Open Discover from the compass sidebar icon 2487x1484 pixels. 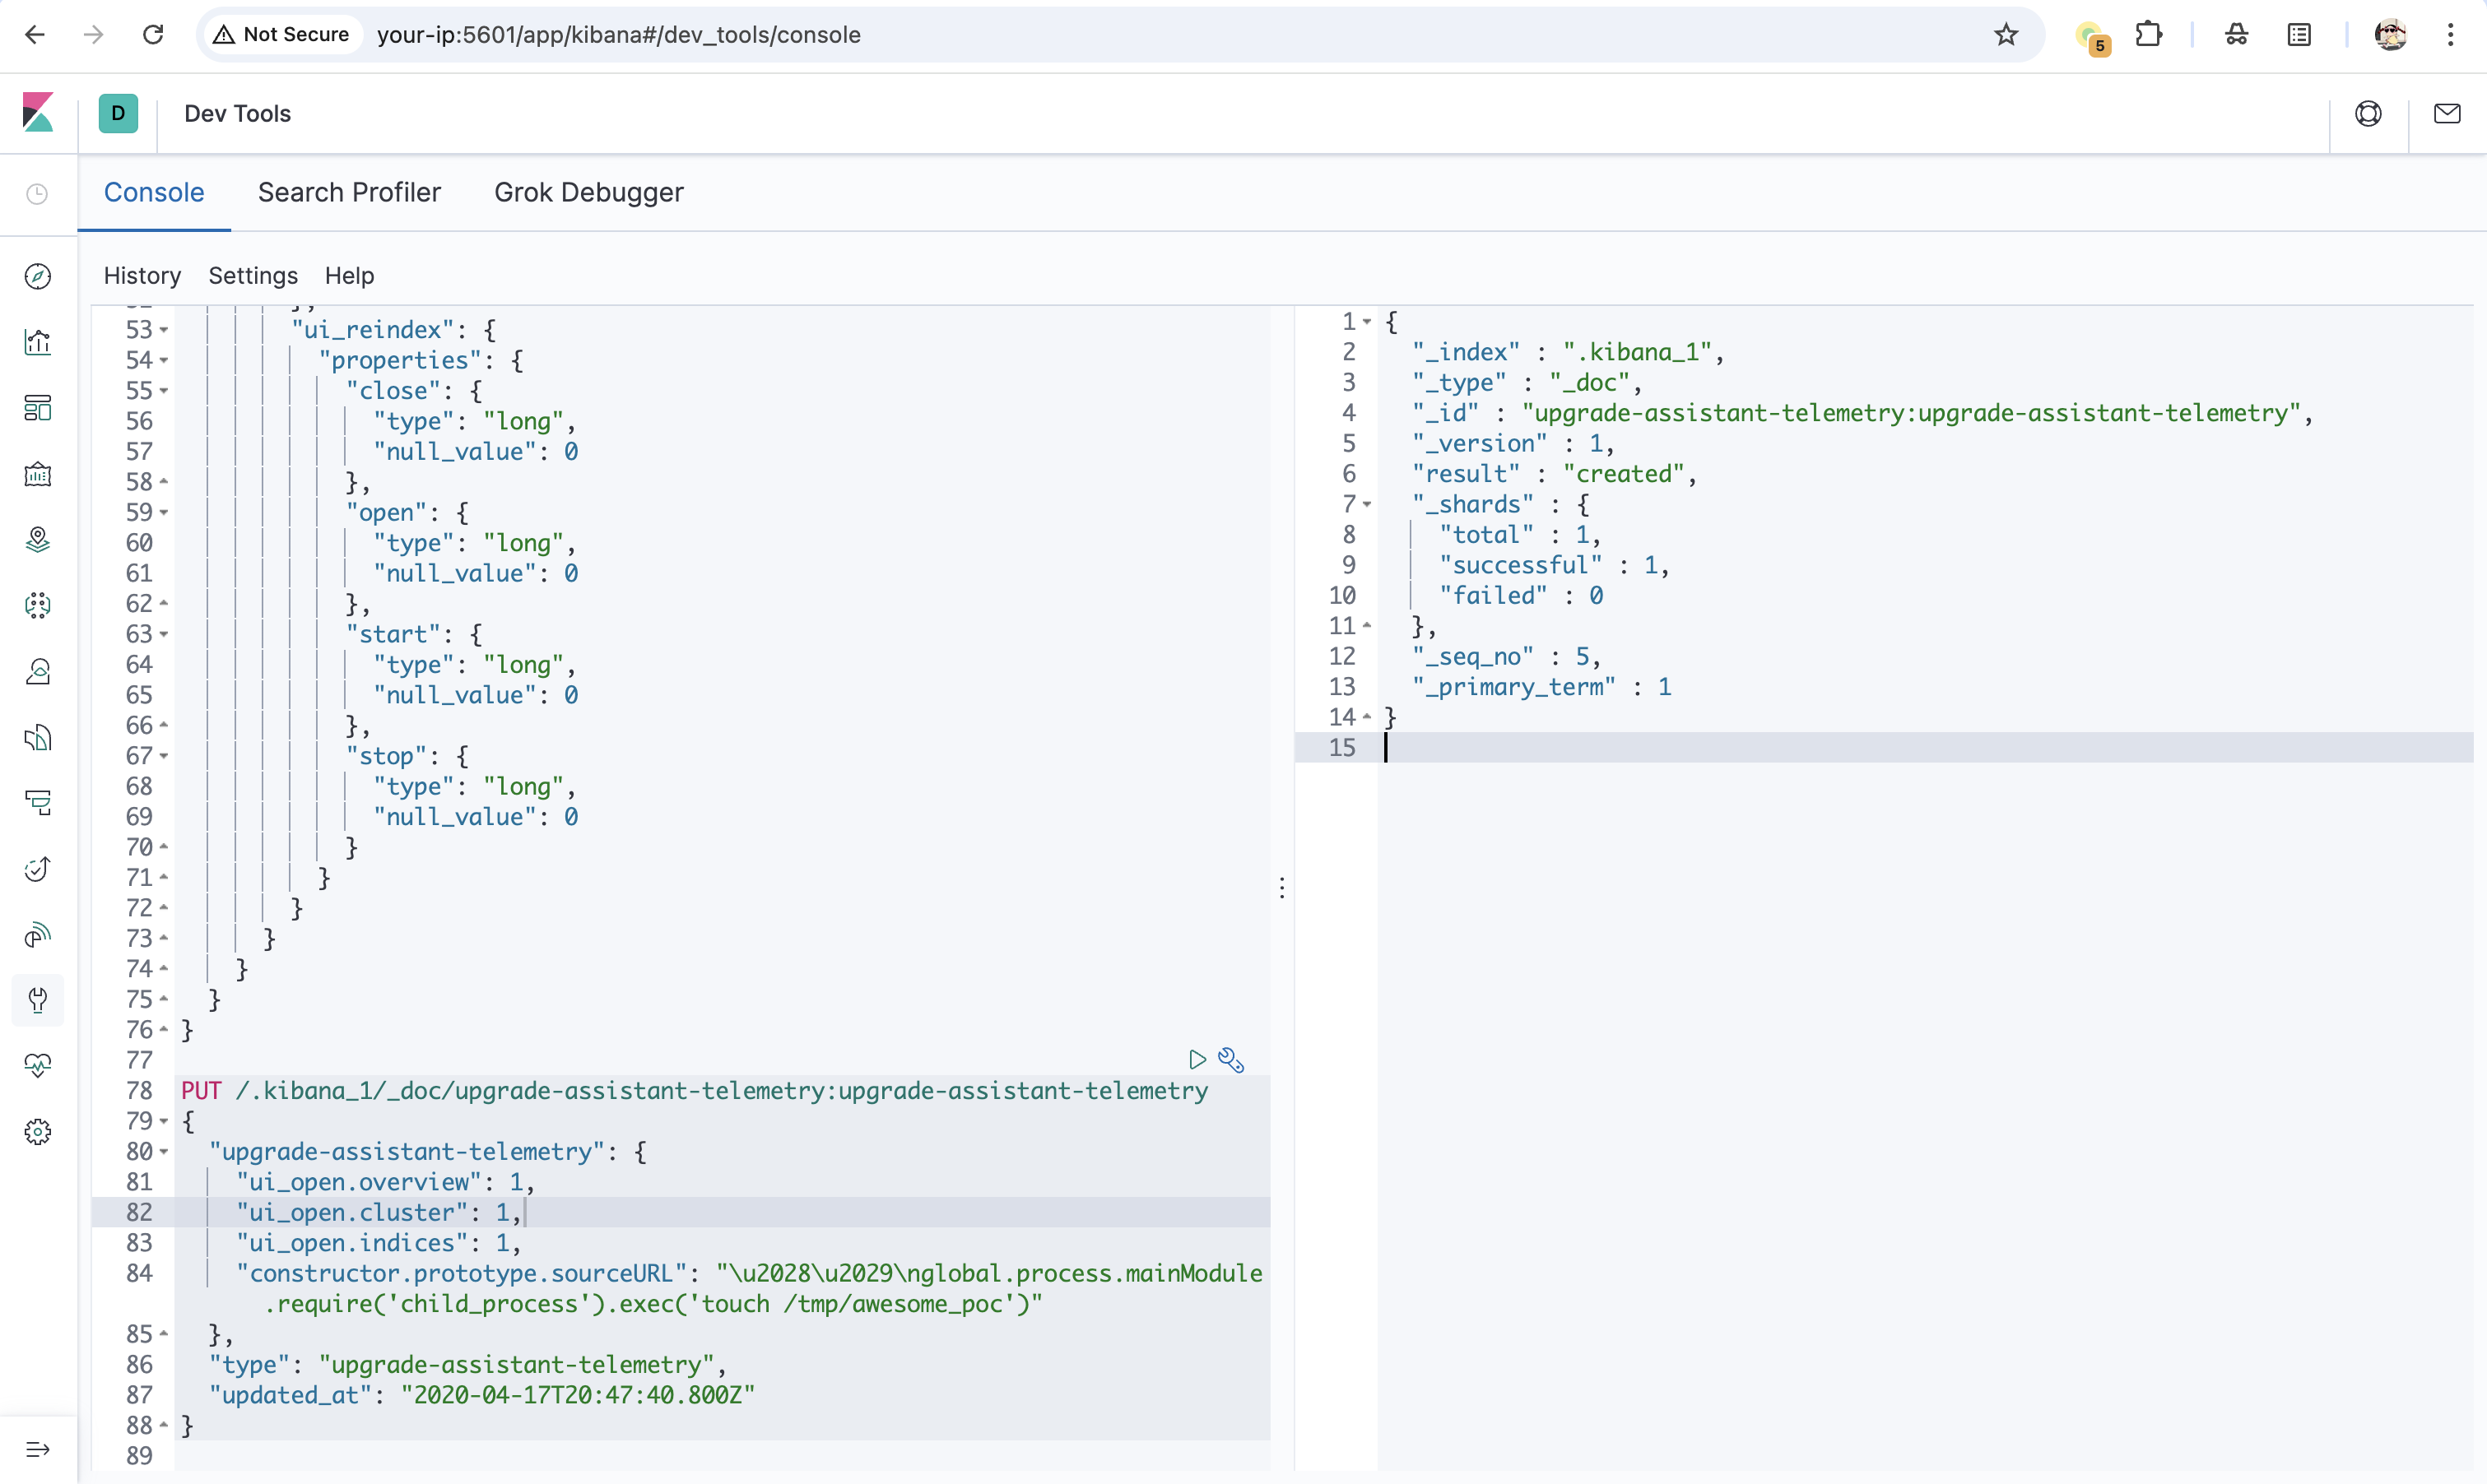click(x=38, y=276)
